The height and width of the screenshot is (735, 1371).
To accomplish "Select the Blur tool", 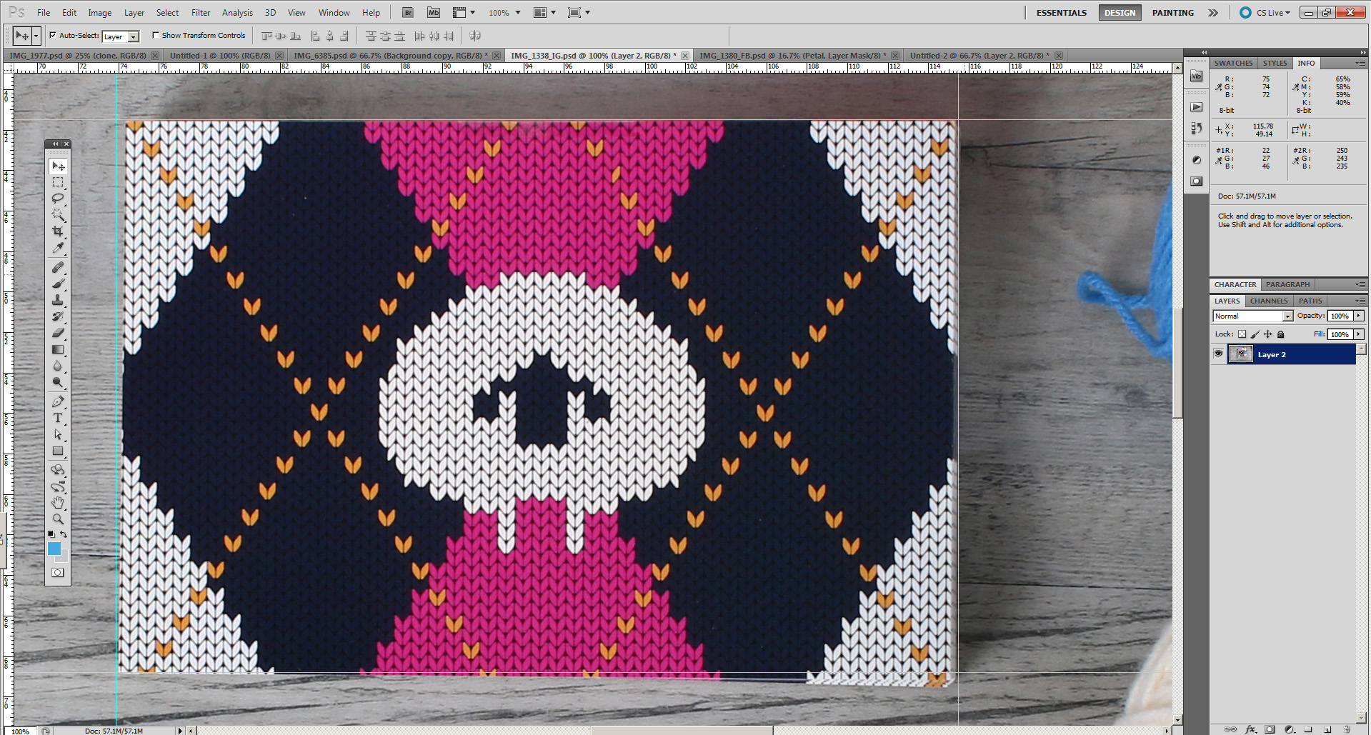I will (58, 366).
